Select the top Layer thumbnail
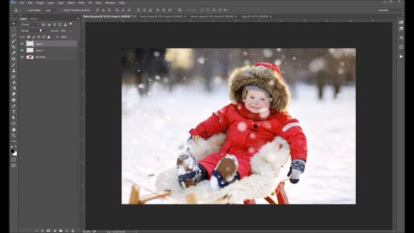414x233 pixels. pyautogui.click(x=30, y=43)
